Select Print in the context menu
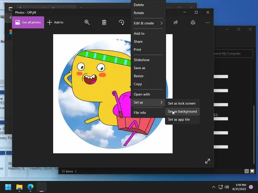This screenshot has height=193, width=258. coord(148,50)
